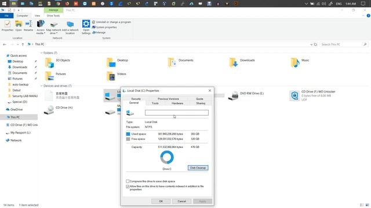This screenshot has width=371, height=208.
Task: Click Add a network location icon
Action: 70,27
